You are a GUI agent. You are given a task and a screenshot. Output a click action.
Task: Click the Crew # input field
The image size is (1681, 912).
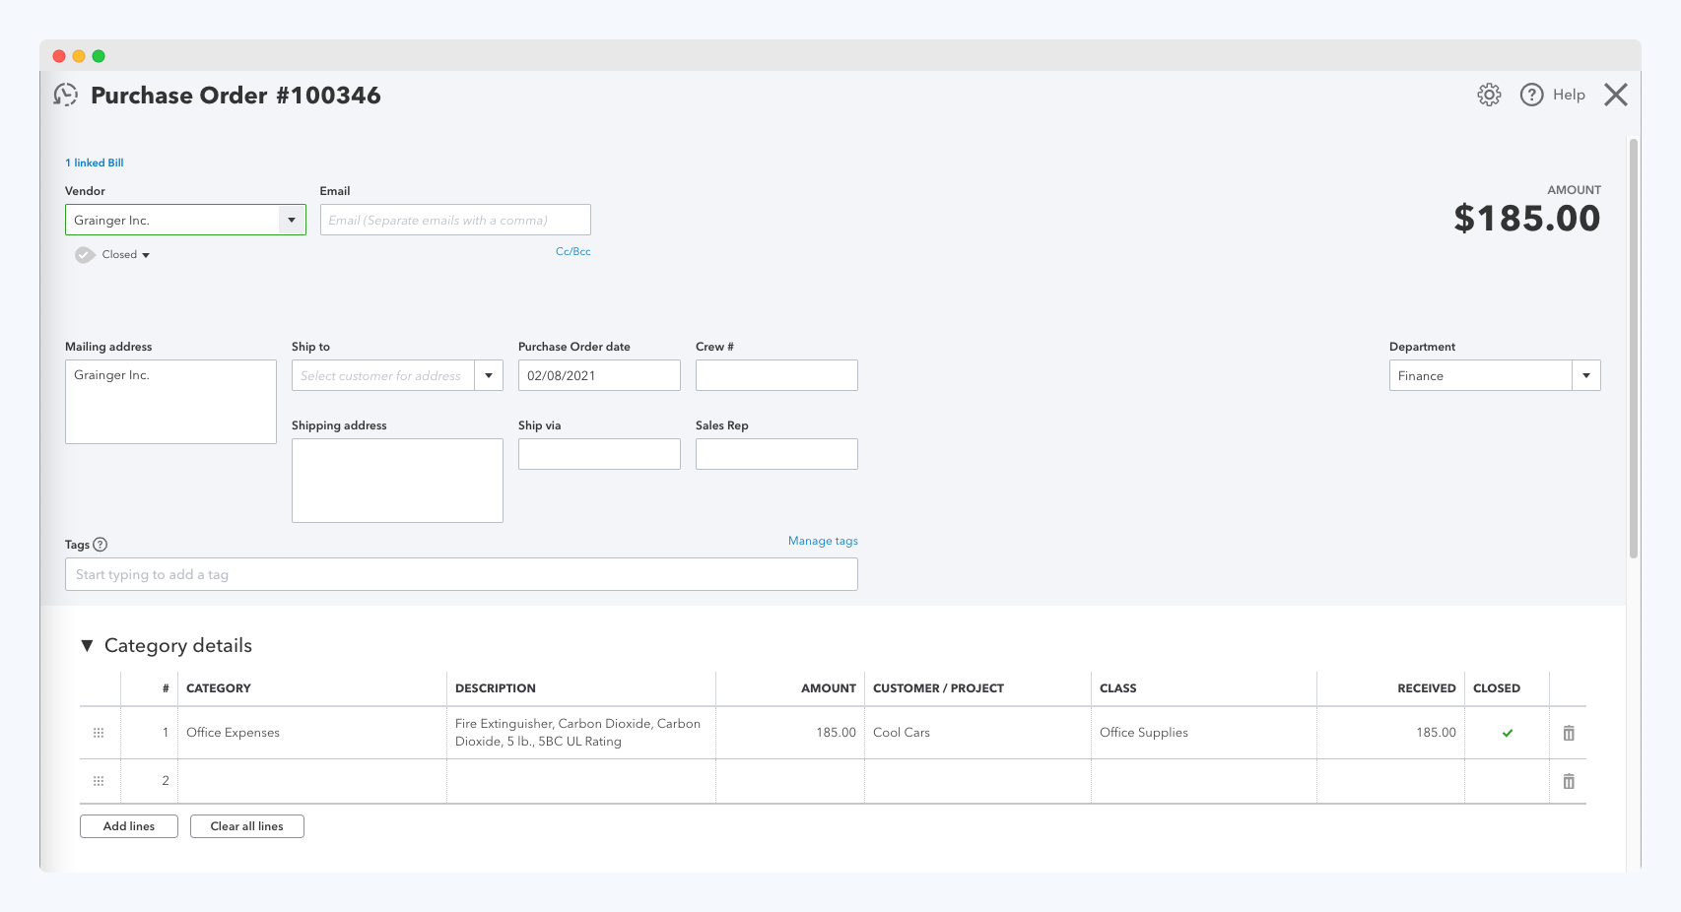tap(776, 375)
